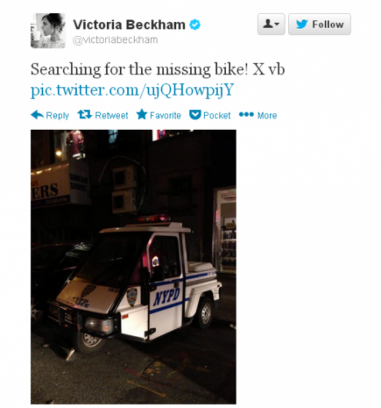Open the NYPD vehicle photo
Screen dimensions: 381x408
tap(133, 267)
